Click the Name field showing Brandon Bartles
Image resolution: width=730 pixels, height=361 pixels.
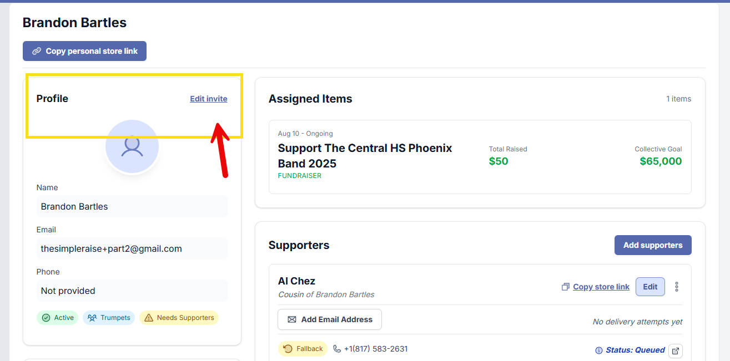pyautogui.click(x=132, y=206)
